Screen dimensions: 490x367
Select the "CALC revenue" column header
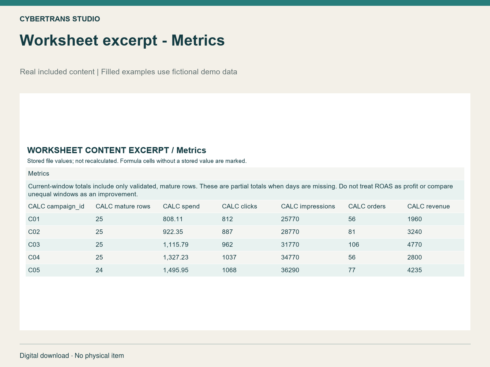(x=428, y=206)
